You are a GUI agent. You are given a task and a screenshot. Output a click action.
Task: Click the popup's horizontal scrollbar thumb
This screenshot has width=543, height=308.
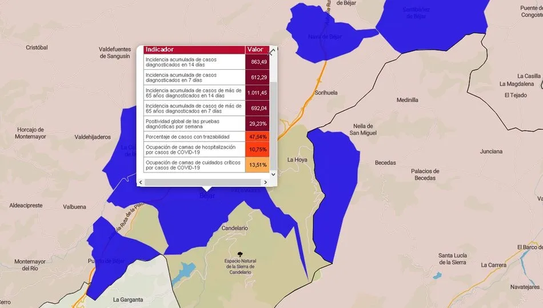pos(202,182)
